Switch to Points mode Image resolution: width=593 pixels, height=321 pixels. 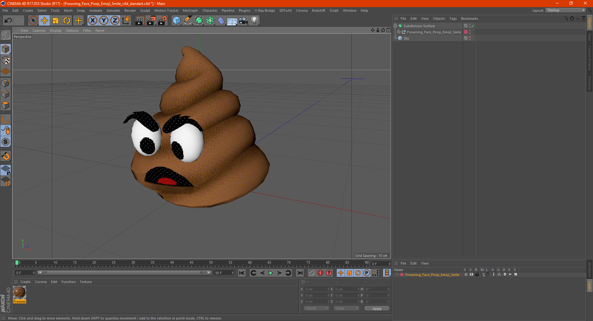point(6,83)
